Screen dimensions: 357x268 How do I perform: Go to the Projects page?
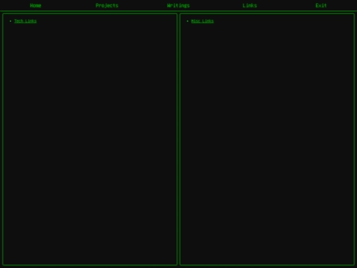coord(107,5)
